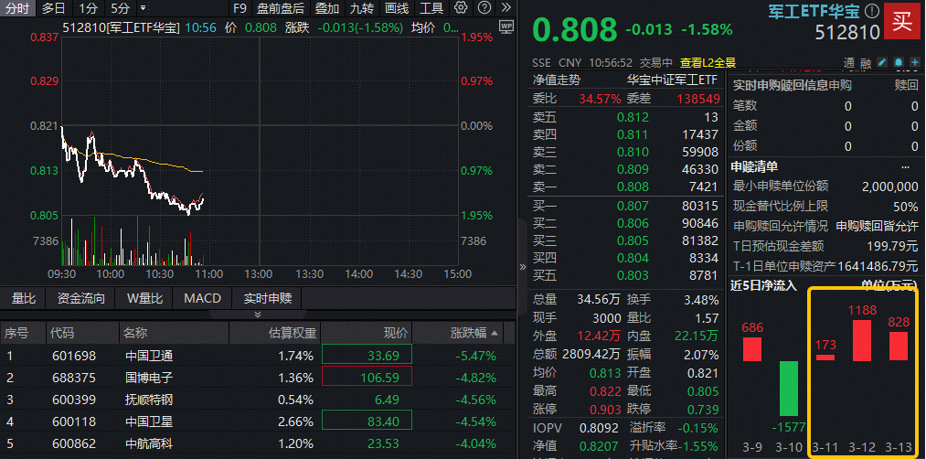Collapse the right panel using the » divider arrow
Screen dimensions: 926x459
[x=523, y=267]
